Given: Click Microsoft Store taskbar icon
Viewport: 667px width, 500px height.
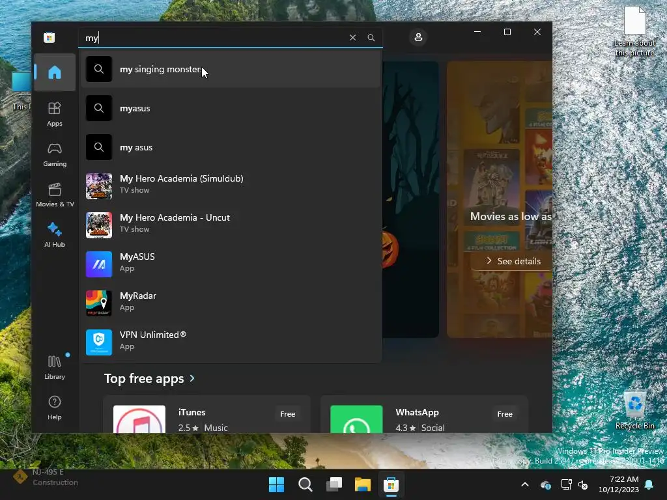Looking at the screenshot, I should point(391,484).
